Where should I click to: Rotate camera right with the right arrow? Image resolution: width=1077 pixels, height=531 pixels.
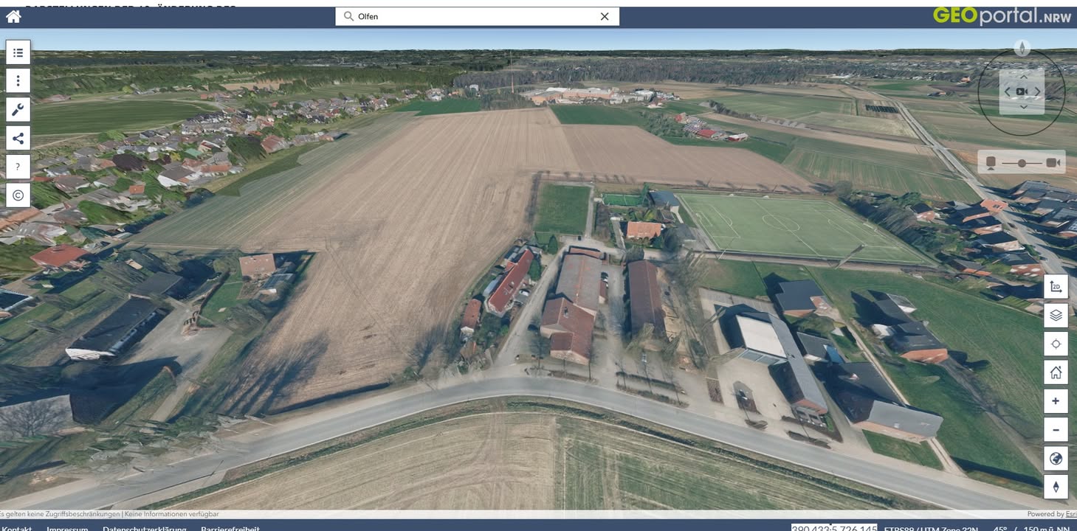pyautogui.click(x=1037, y=91)
